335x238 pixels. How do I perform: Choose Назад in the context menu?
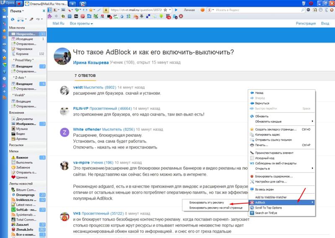(281, 93)
